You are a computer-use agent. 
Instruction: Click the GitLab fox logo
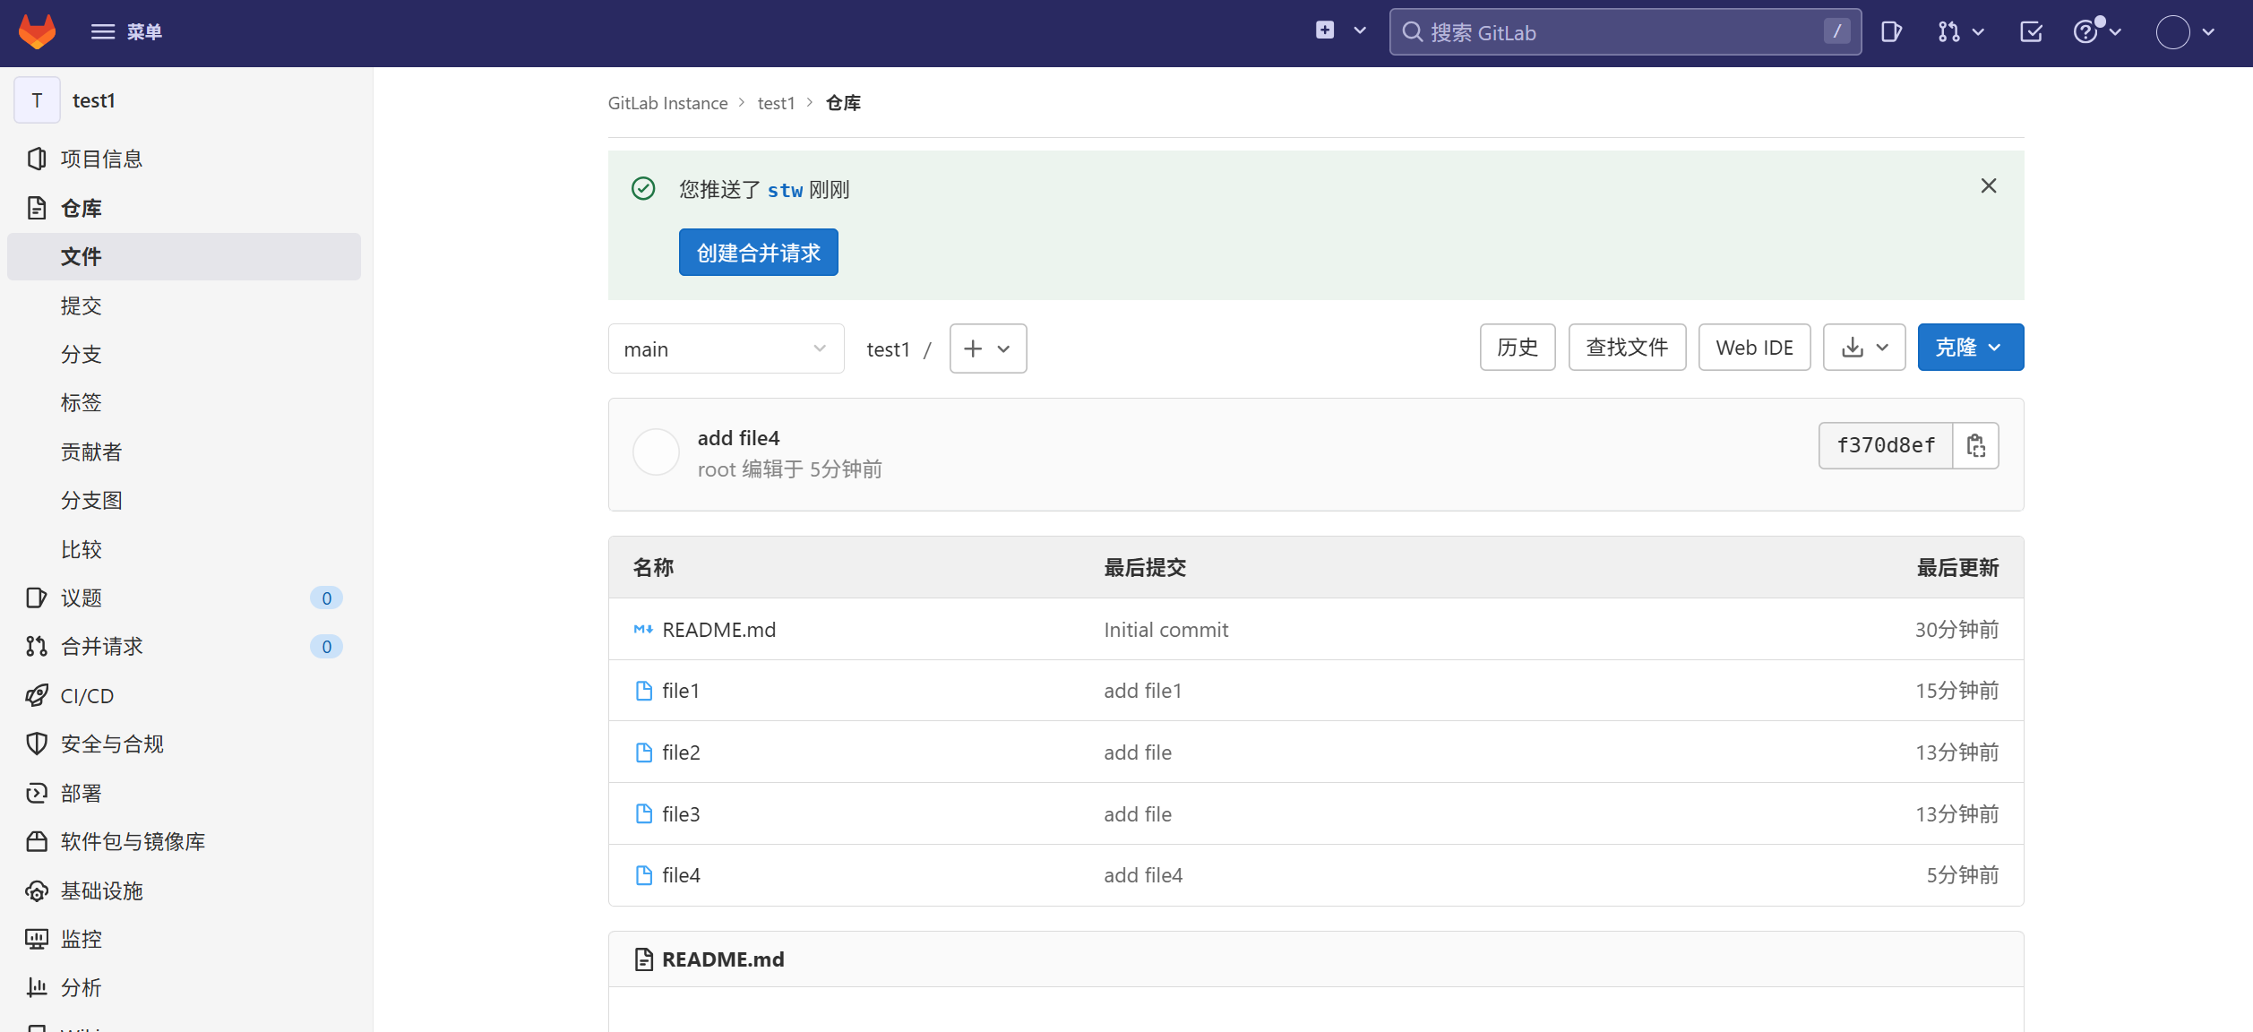click(x=37, y=32)
